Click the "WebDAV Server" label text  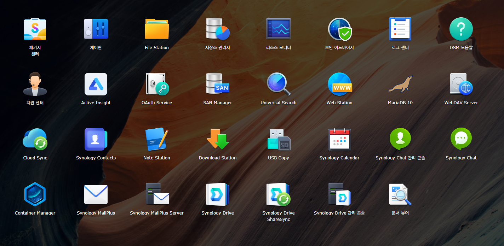click(x=461, y=103)
